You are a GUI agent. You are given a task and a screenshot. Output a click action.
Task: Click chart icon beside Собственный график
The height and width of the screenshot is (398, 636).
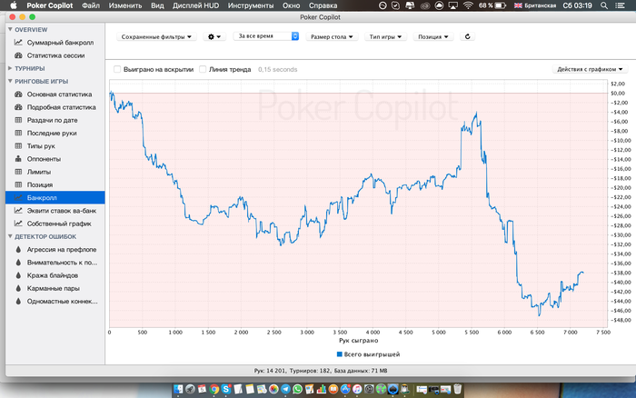(x=18, y=224)
